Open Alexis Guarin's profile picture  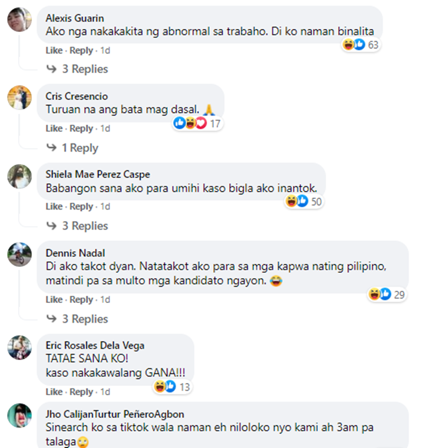[x=19, y=20]
